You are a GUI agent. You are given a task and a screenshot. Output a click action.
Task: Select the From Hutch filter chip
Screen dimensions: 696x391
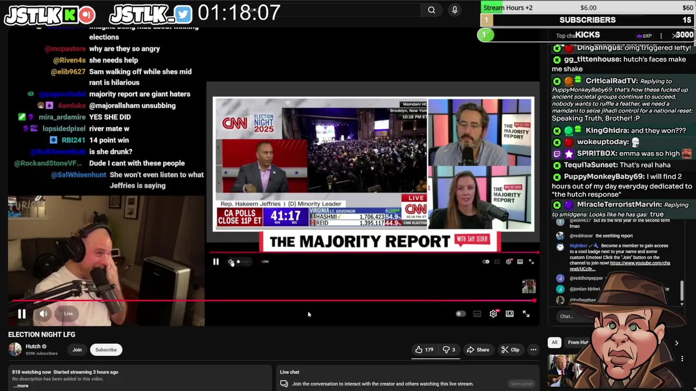coord(577,342)
